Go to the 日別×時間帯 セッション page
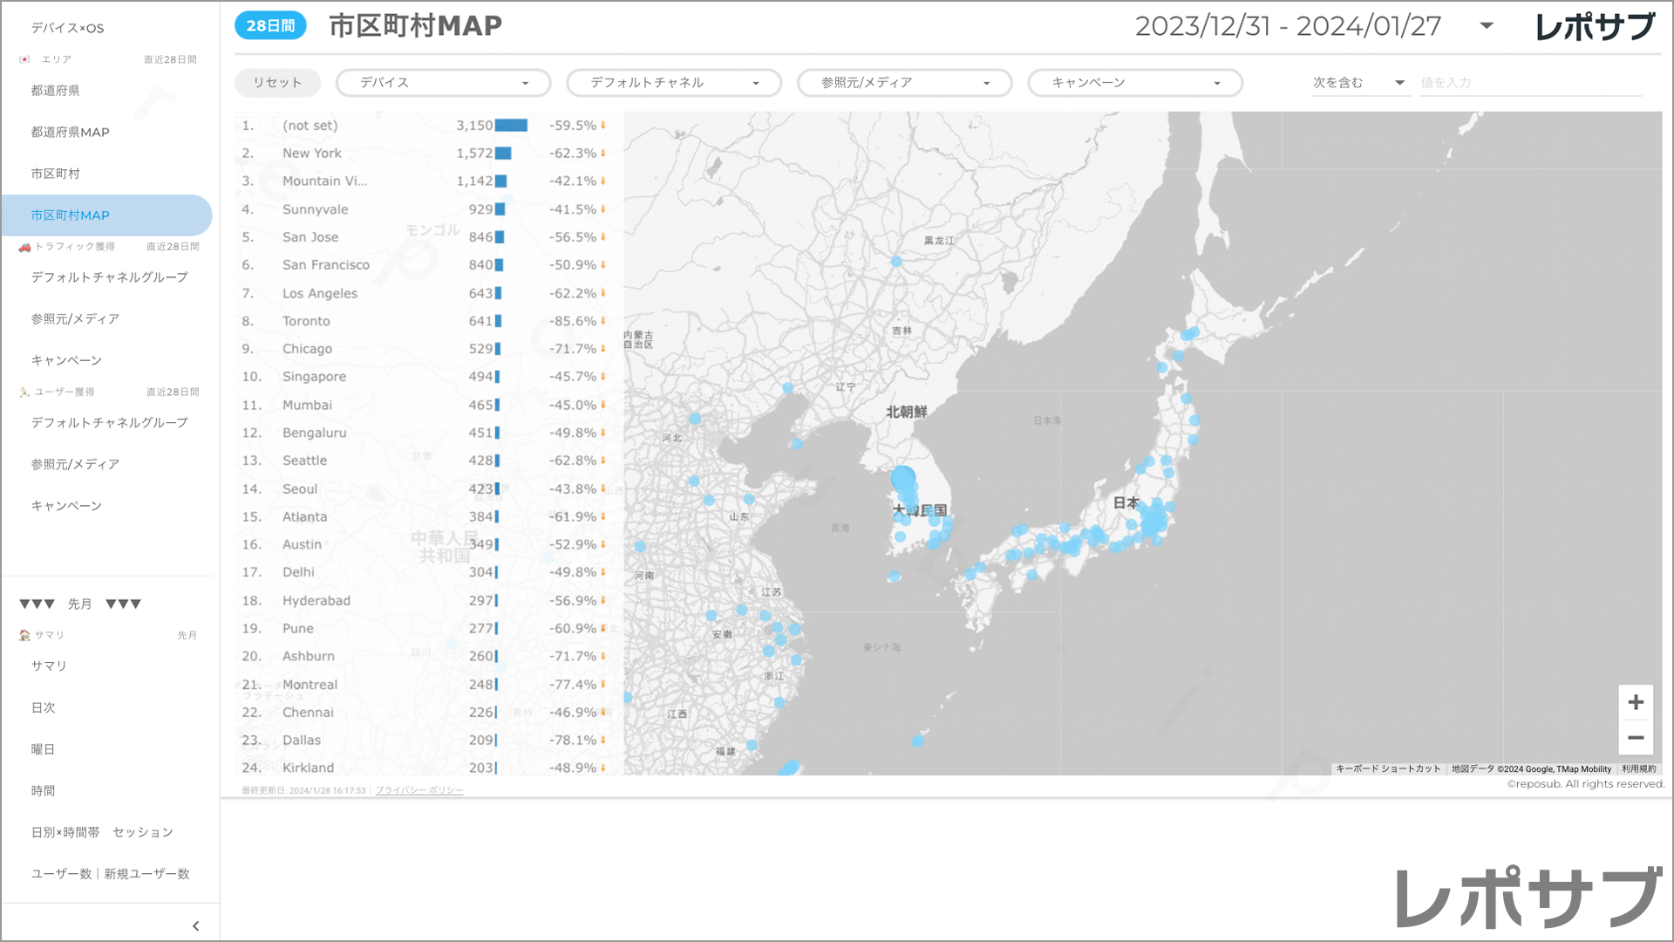The height and width of the screenshot is (942, 1674). pos(102,832)
